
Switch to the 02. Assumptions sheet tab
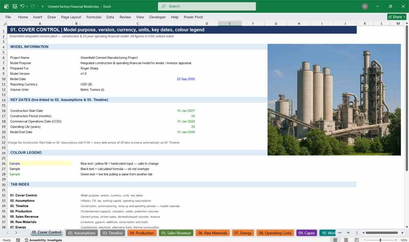[82, 233]
